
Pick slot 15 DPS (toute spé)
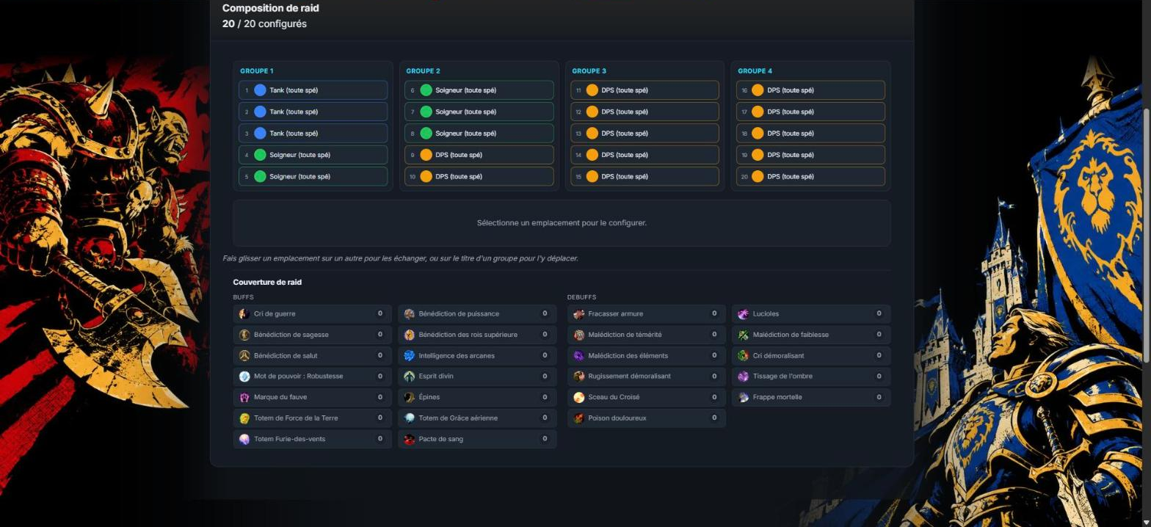(x=645, y=177)
